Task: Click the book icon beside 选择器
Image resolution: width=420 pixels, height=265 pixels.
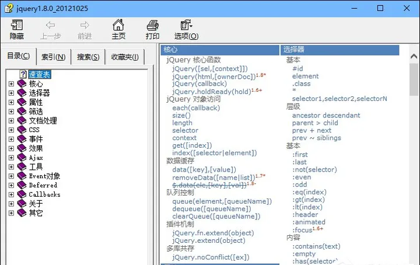Action: pyautogui.click(x=22, y=93)
